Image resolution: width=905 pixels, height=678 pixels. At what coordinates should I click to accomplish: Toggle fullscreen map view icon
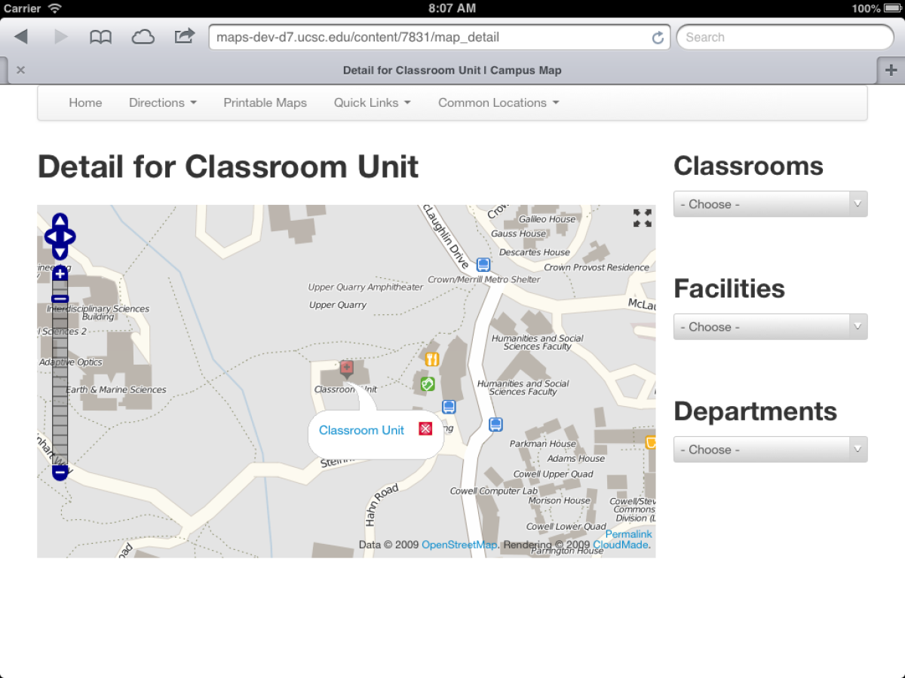click(643, 218)
